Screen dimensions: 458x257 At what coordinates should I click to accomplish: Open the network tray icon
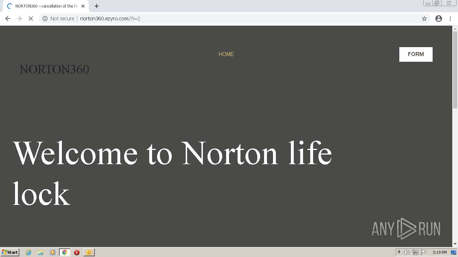[x=415, y=252]
